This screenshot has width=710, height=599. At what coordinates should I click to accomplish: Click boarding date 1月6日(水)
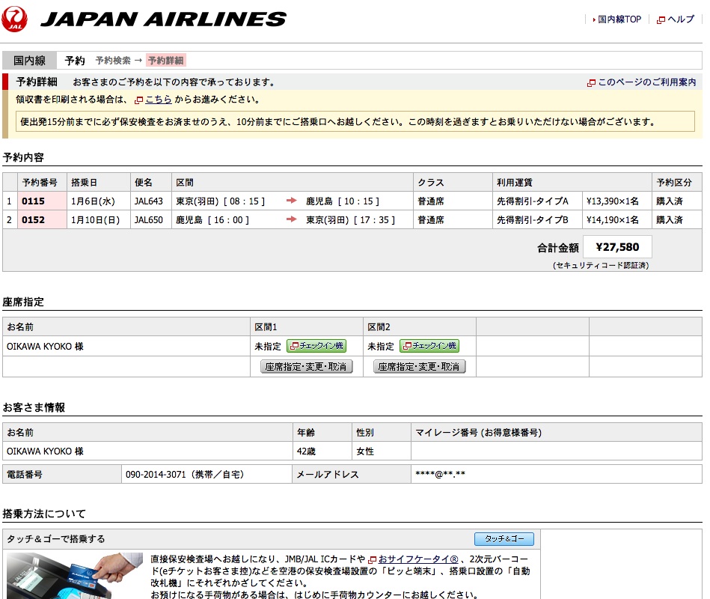click(x=93, y=201)
